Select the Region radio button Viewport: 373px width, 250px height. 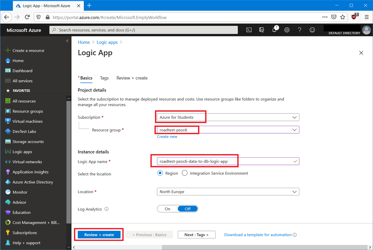160,173
